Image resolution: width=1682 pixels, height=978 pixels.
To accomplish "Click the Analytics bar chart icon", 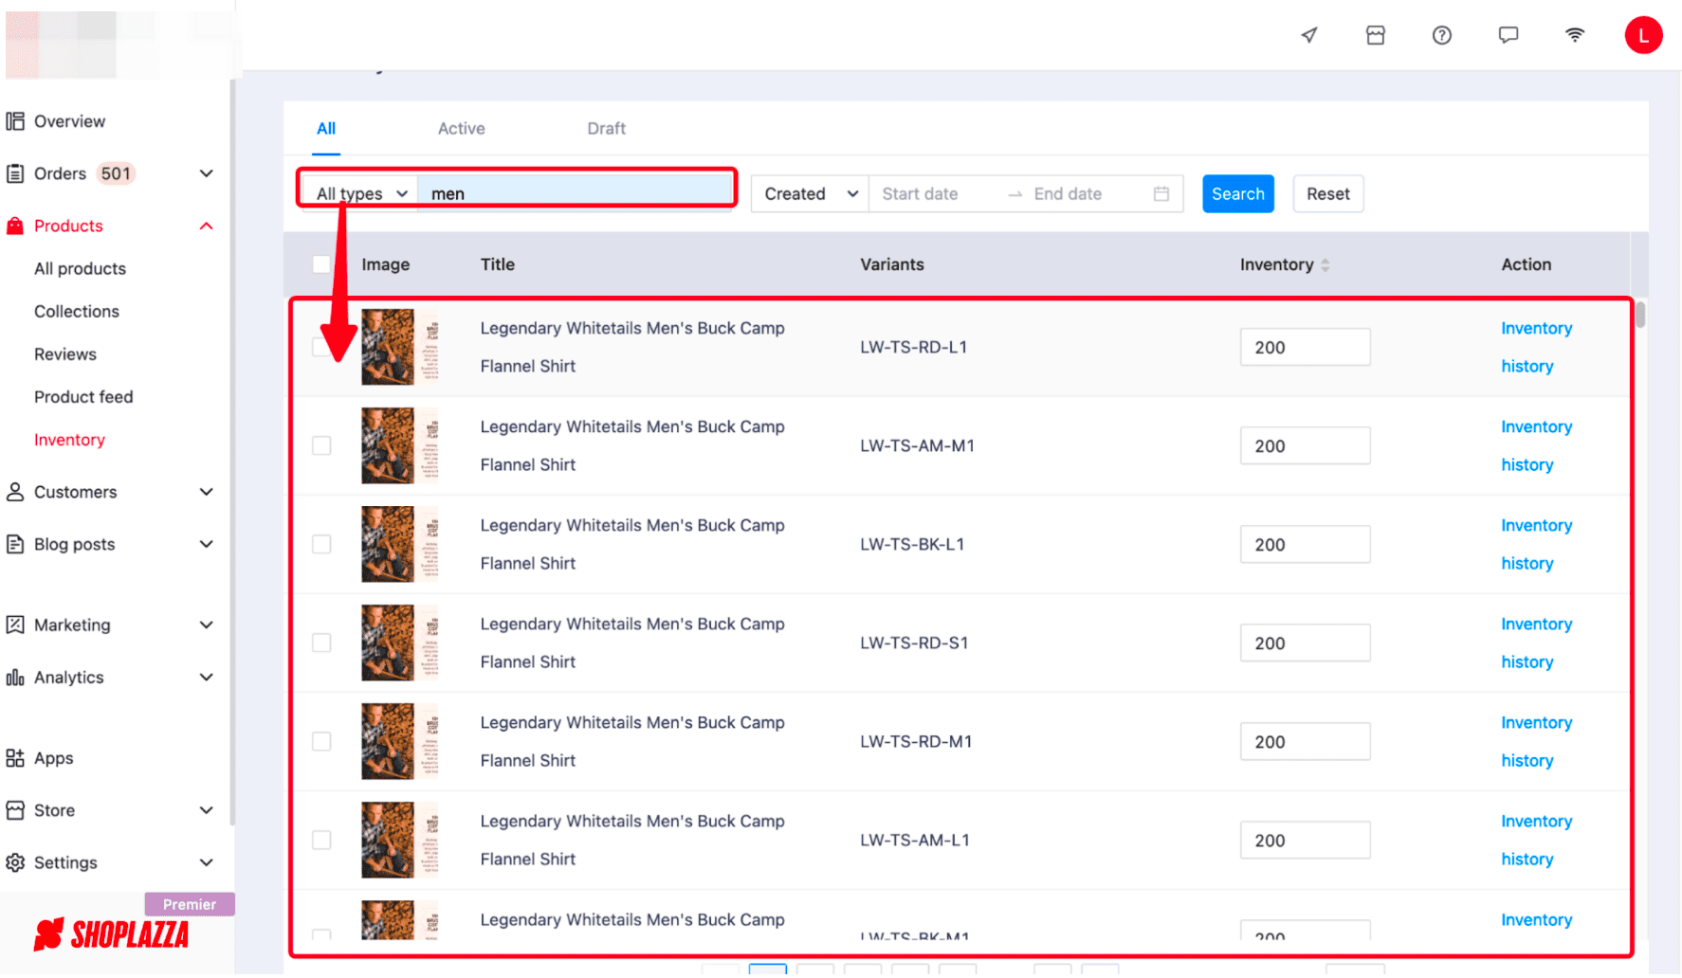I will point(15,677).
